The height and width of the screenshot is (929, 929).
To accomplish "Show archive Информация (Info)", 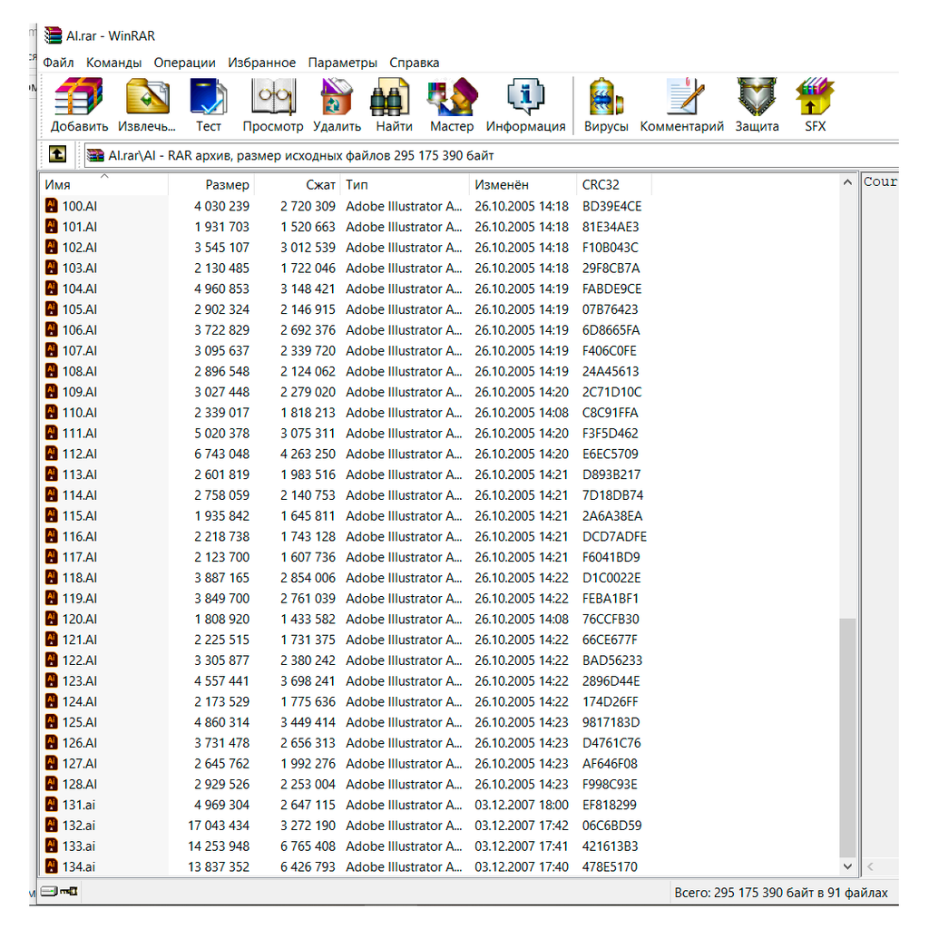I will 525,96.
